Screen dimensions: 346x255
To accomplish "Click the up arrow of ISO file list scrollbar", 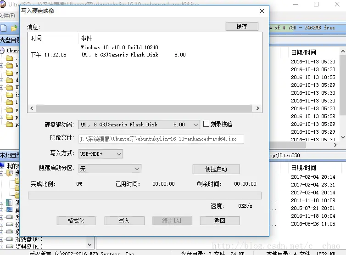I will [x=343, y=51].
